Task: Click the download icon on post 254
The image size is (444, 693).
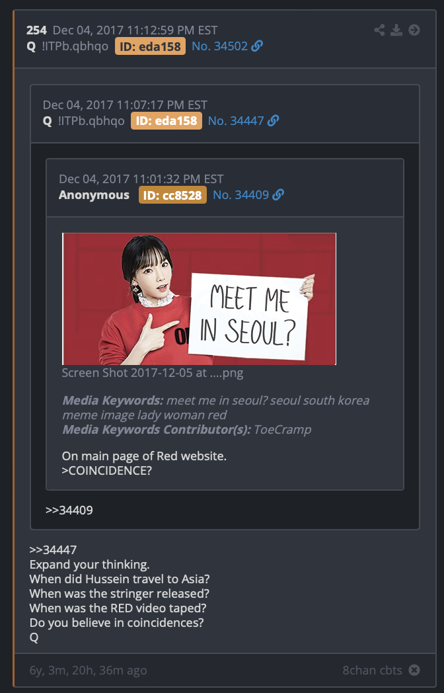Action: click(396, 30)
